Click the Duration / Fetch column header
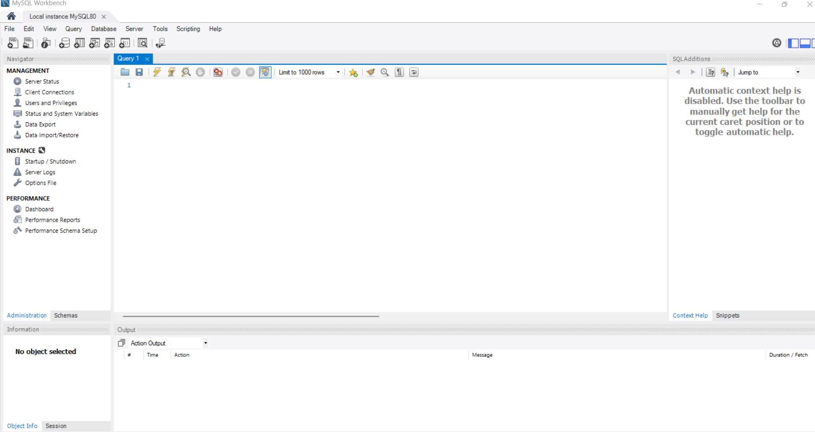The height and width of the screenshot is (432, 815). coord(788,355)
